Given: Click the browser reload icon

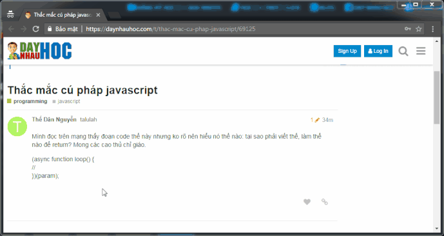Looking at the screenshot, I should [x=35, y=29].
